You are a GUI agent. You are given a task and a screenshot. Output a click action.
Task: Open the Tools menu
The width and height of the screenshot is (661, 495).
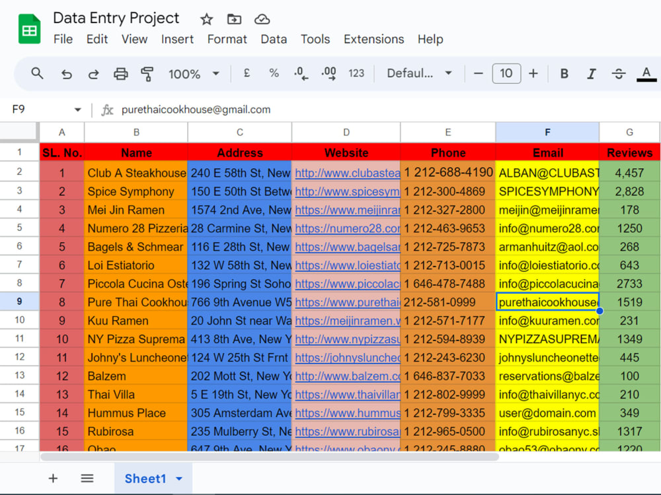[x=315, y=39]
